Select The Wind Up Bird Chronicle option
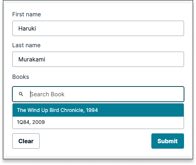196x165 pixels. coord(98,110)
